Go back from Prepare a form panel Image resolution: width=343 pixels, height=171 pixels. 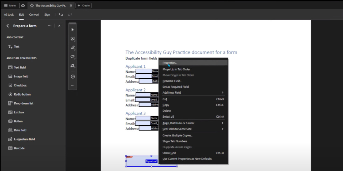tap(8, 26)
